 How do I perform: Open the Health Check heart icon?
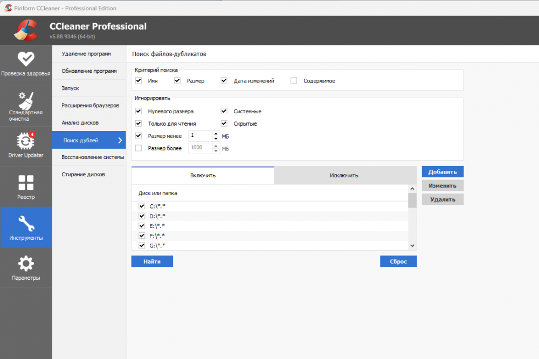[x=26, y=59]
